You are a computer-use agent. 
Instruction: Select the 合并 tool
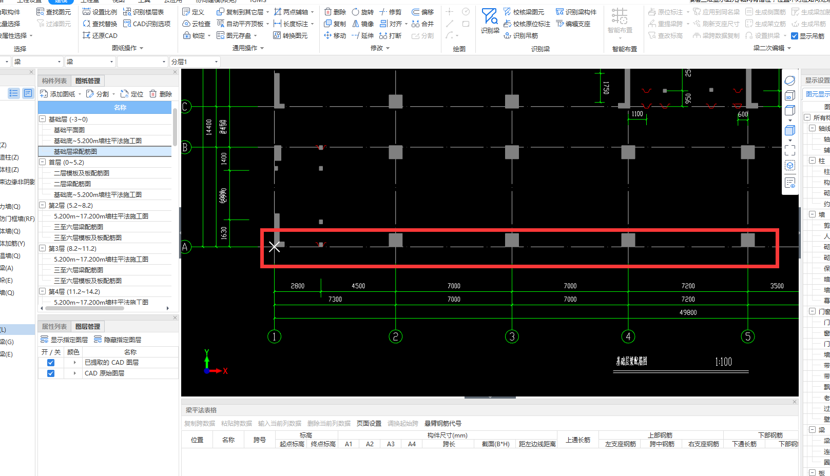(422, 24)
